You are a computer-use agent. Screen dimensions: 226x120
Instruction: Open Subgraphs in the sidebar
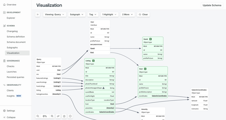click(12, 47)
